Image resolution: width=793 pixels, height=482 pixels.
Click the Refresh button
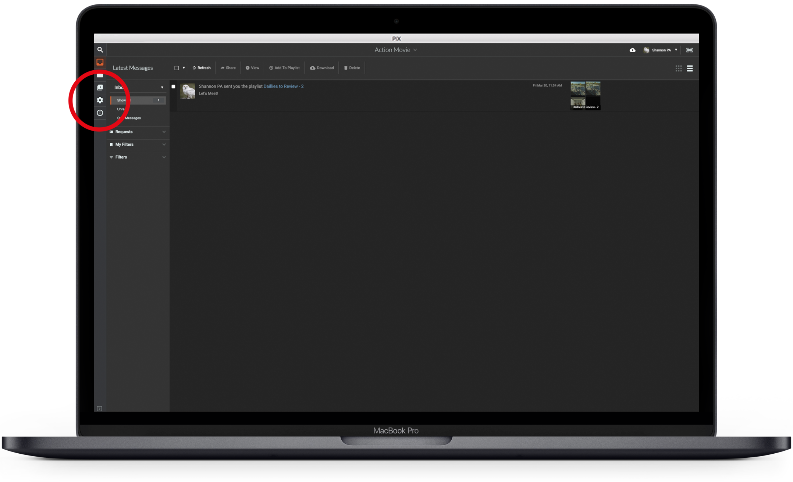point(202,68)
